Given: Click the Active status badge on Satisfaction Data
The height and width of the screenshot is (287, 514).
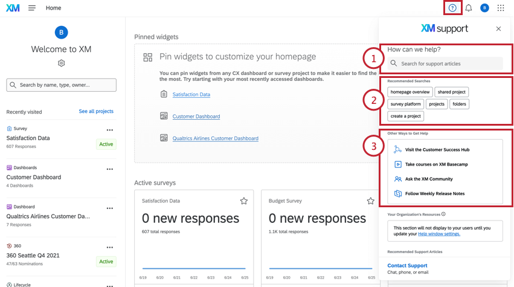Looking at the screenshot, I should coord(106,144).
